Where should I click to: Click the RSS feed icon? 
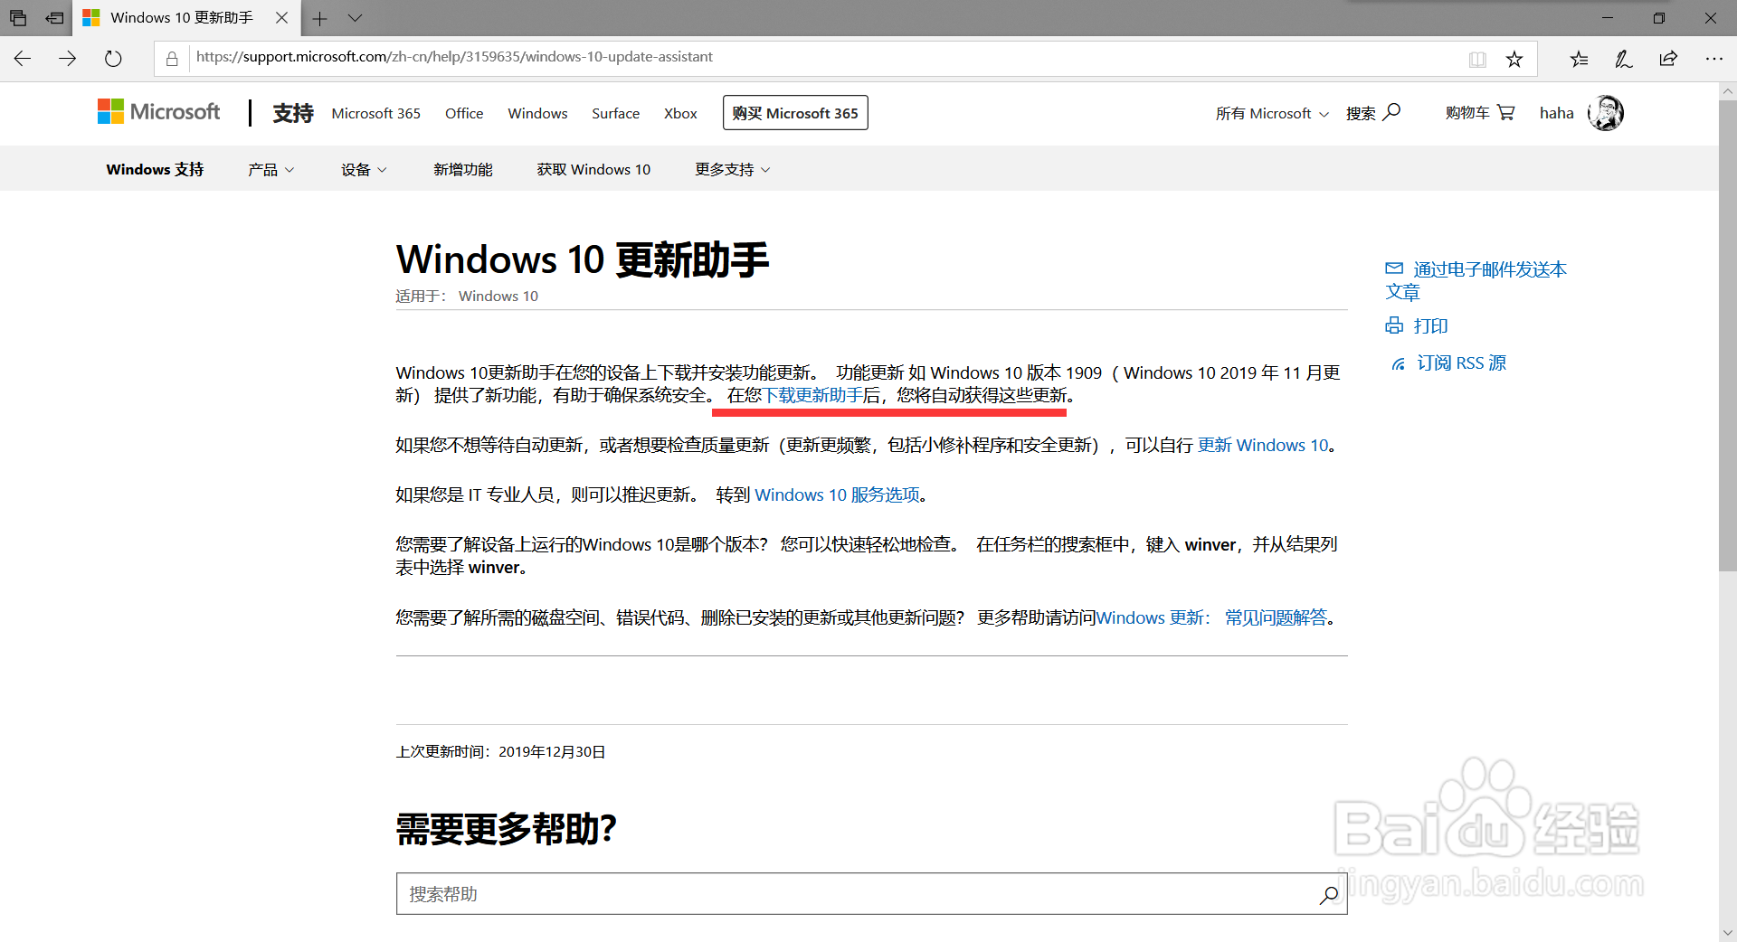[1398, 363]
